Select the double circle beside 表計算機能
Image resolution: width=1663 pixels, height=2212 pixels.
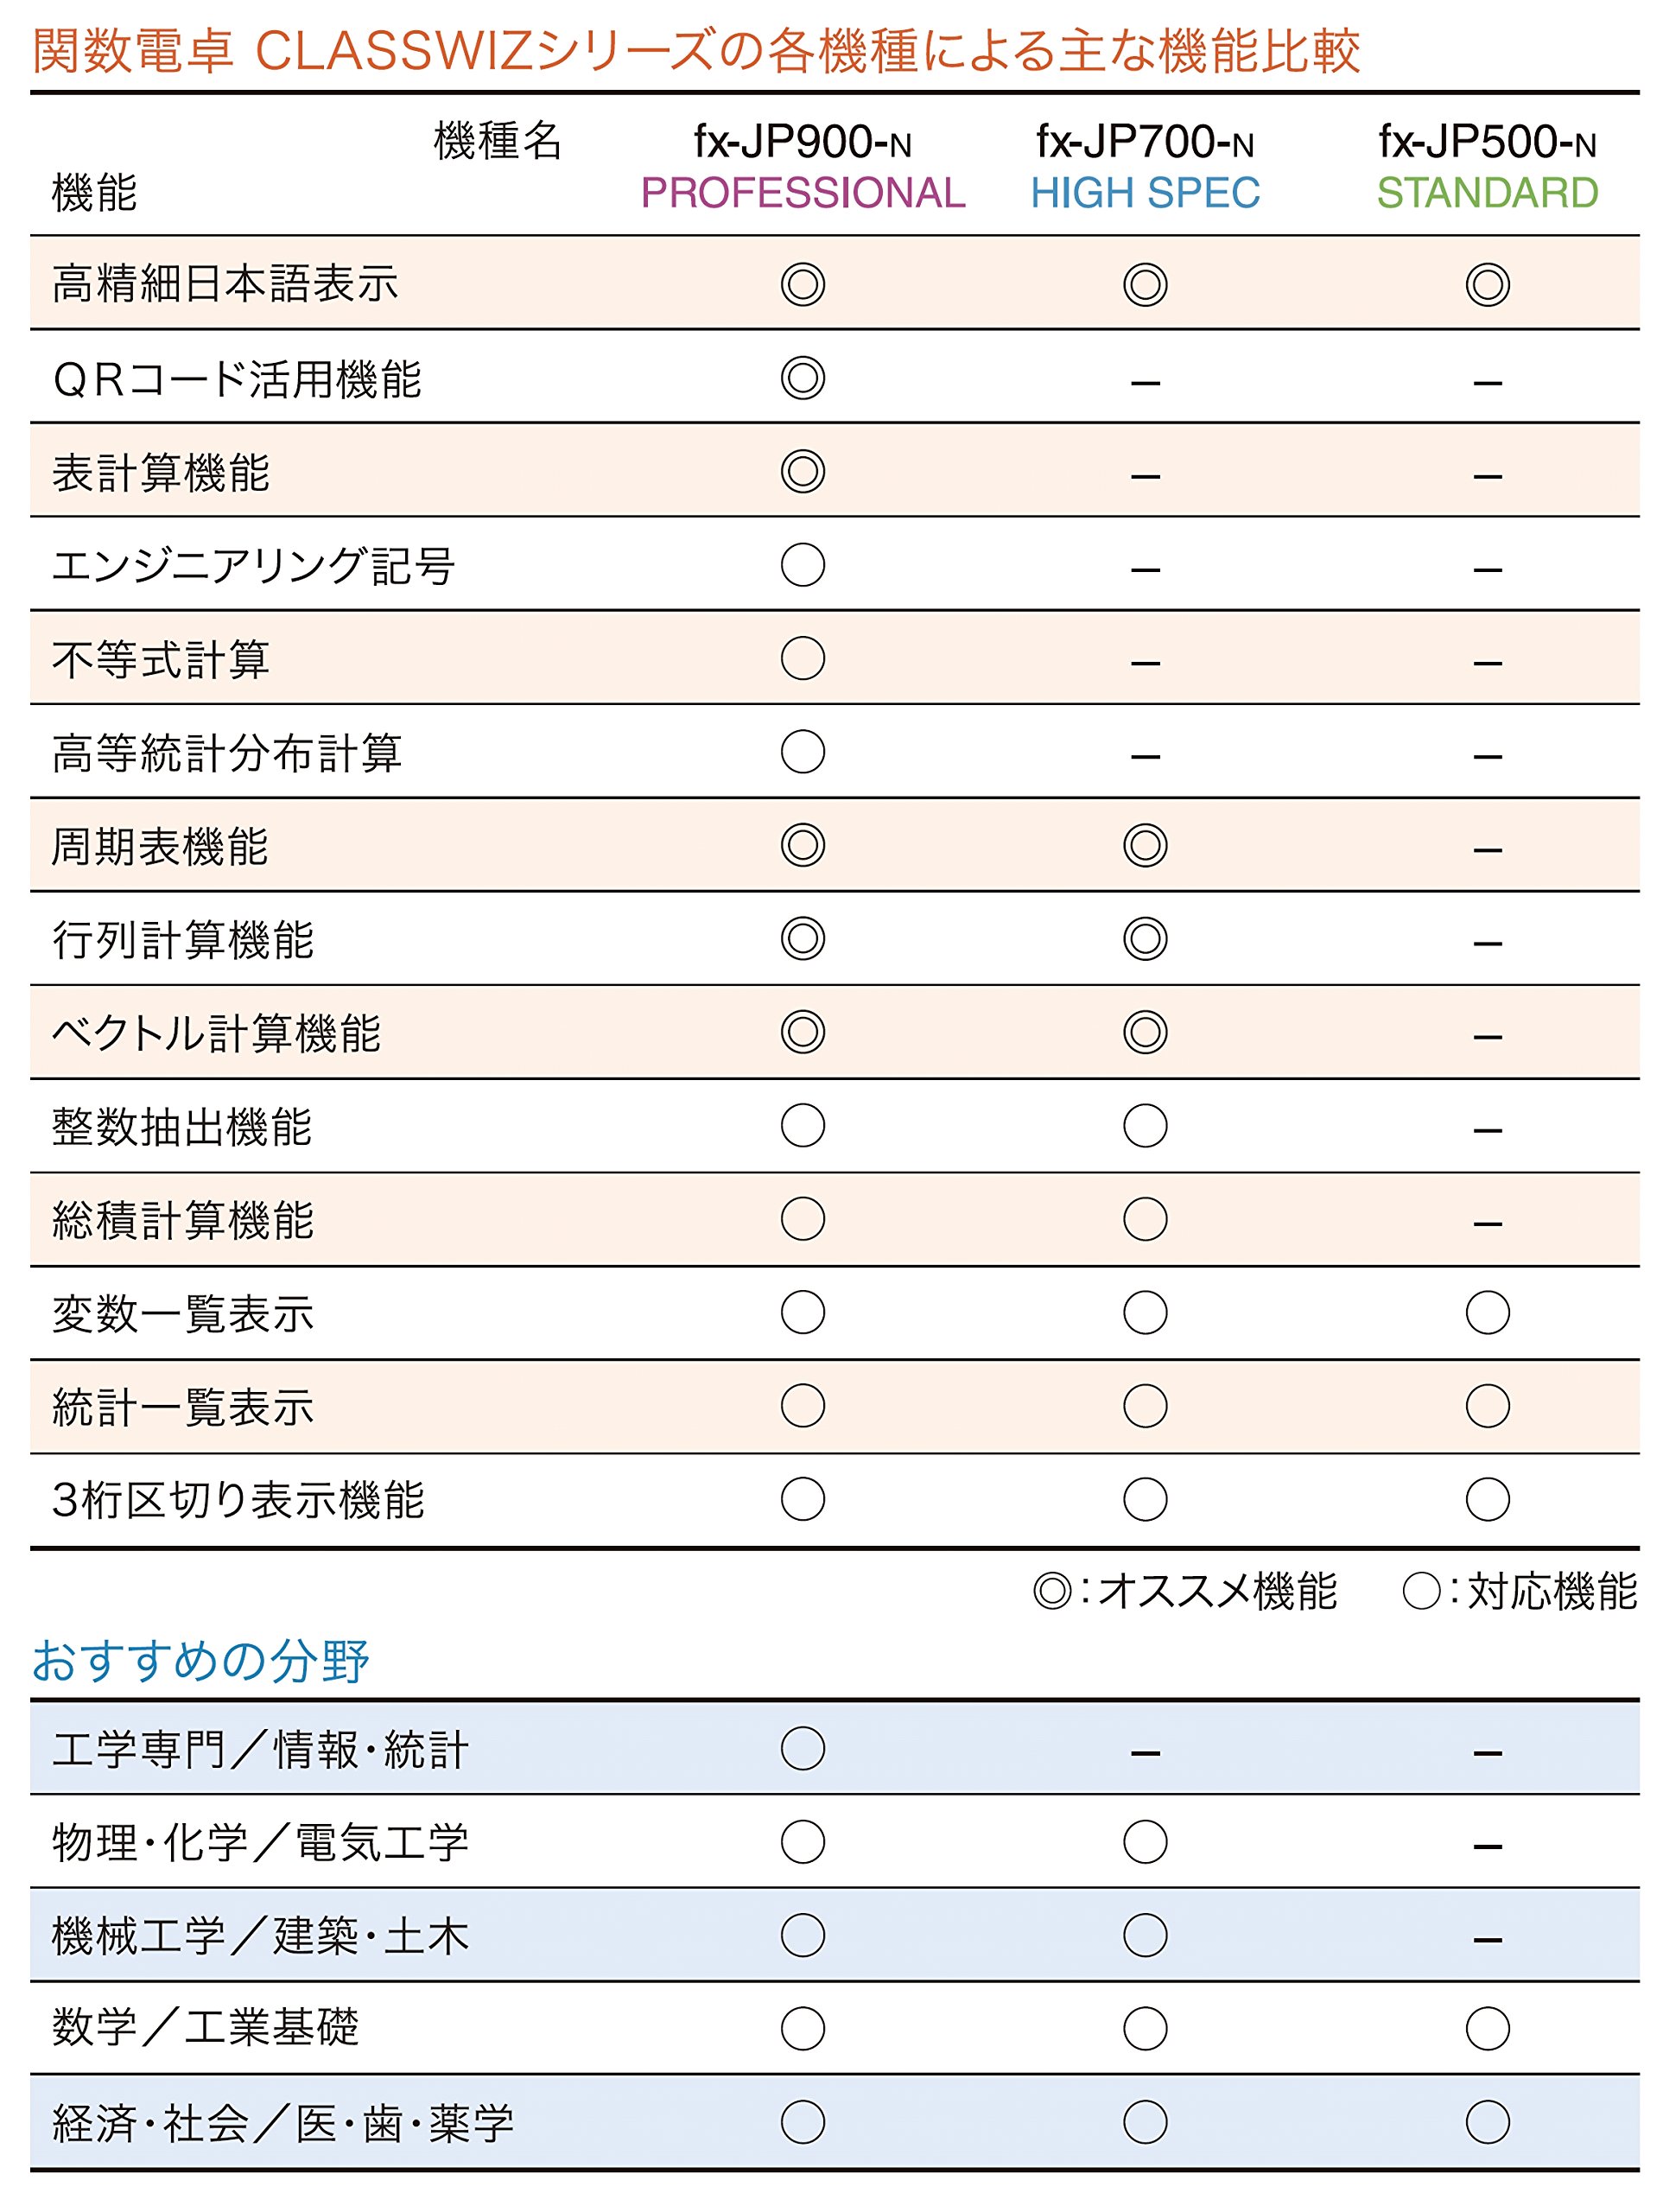tap(802, 471)
